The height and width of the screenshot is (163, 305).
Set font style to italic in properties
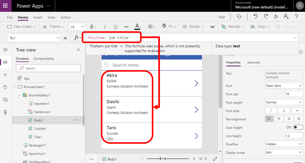click(x=271, y=111)
